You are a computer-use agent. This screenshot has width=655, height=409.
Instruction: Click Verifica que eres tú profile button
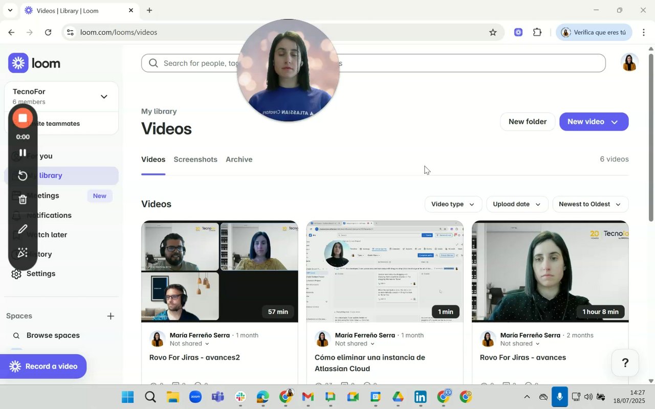(594, 32)
